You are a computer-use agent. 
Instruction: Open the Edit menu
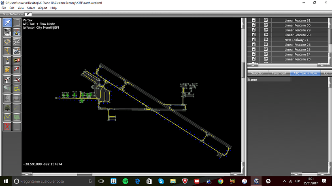click(12, 8)
